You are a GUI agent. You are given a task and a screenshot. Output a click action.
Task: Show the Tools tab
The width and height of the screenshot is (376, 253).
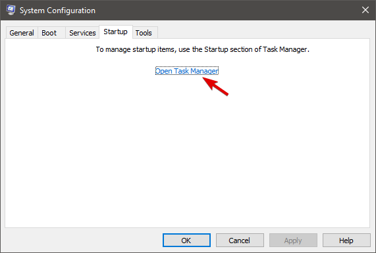144,33
